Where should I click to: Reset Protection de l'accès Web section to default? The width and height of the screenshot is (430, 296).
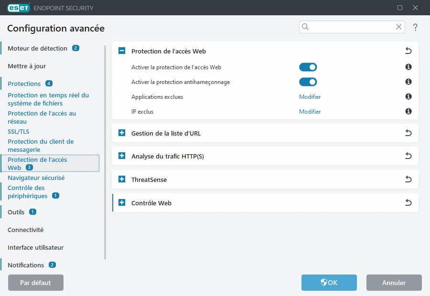point(408,51)
